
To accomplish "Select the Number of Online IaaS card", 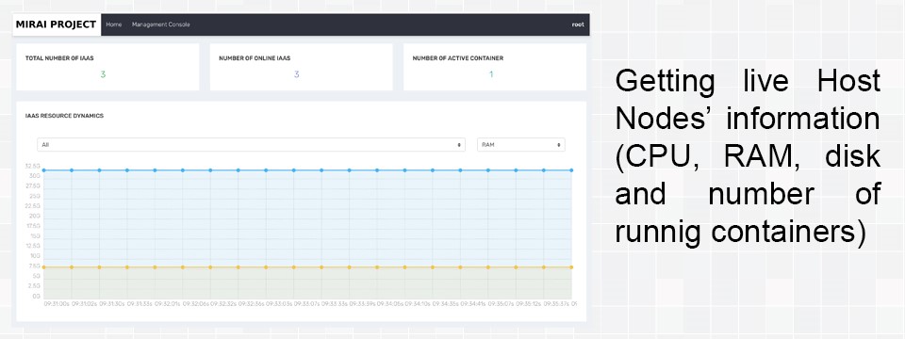I will click(x=302, y=67).
